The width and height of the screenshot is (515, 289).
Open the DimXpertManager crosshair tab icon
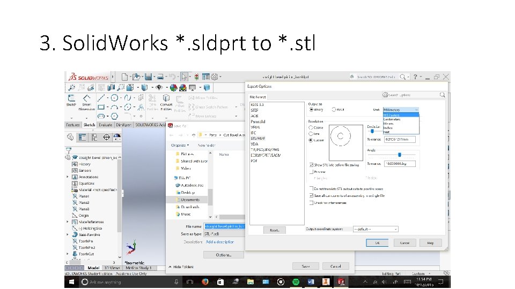106,138
